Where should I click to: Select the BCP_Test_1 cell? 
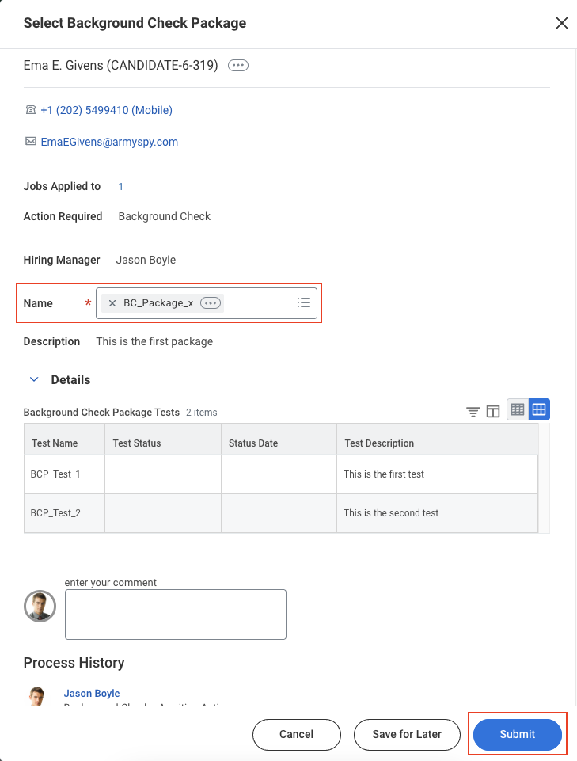click(x=65, y=474)
